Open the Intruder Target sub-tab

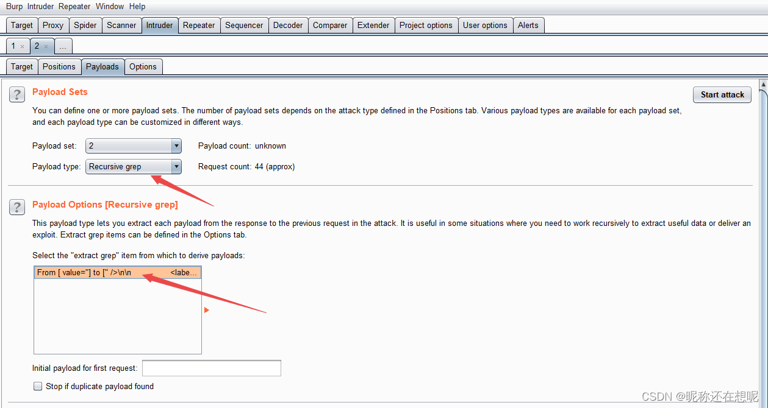(22, 66)
